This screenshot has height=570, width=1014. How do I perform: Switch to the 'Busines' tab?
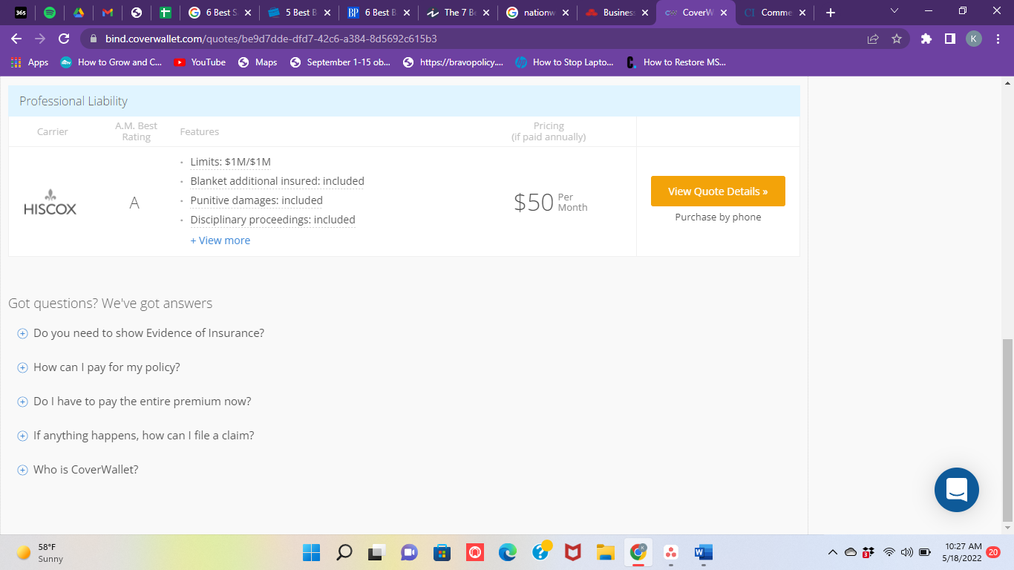click(x=617, y=13)
